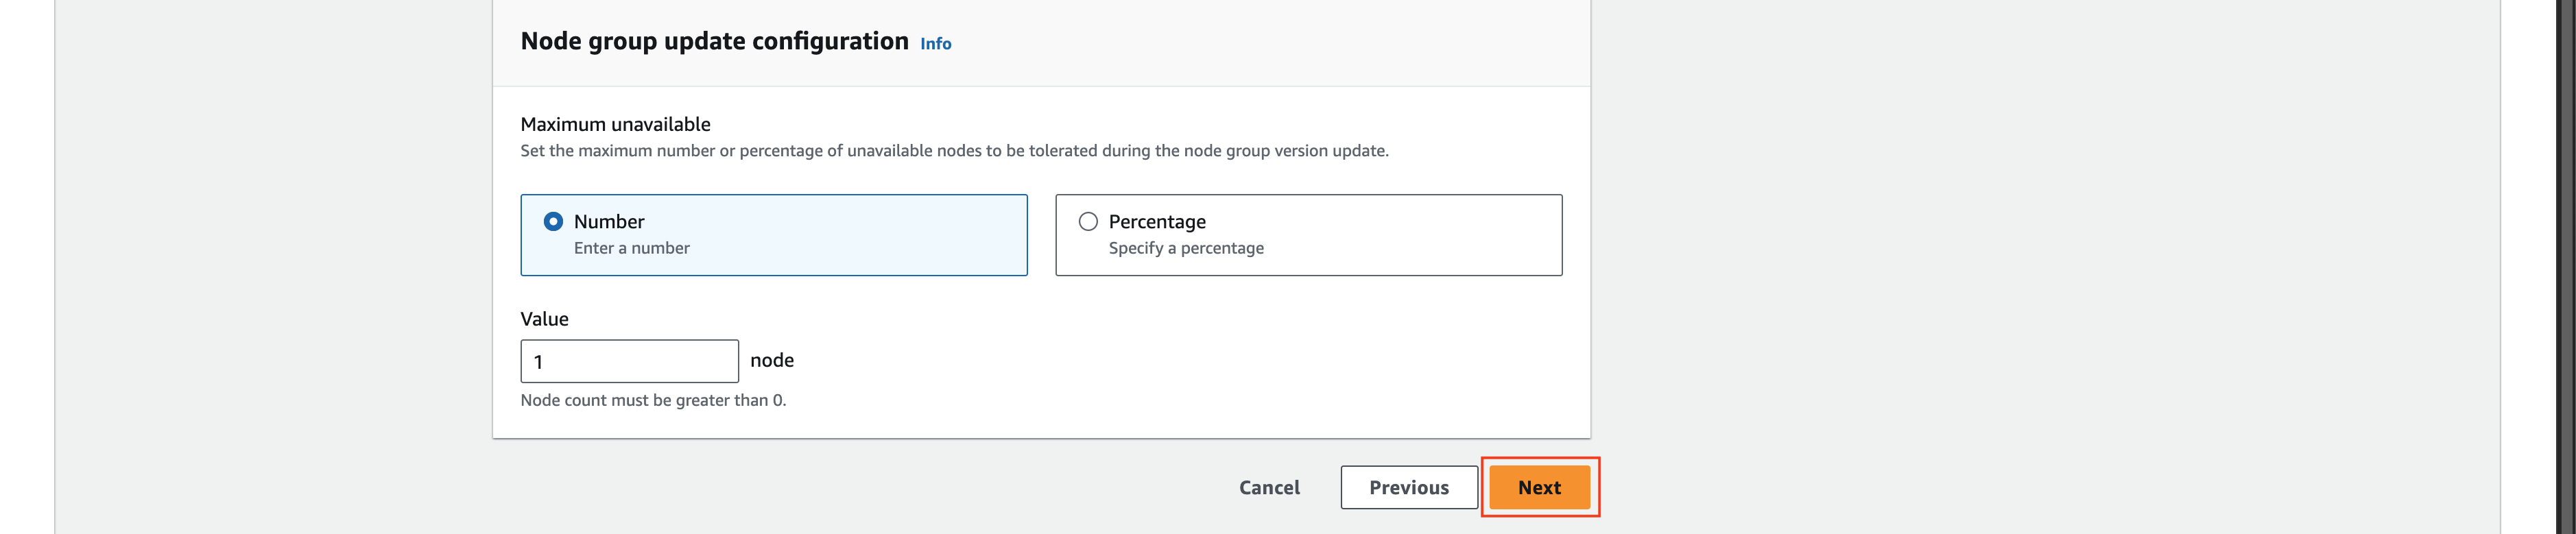Click the "Specify a percentage" description
The height and width of the screenshot is (534, 2576).
point(1186,248)
